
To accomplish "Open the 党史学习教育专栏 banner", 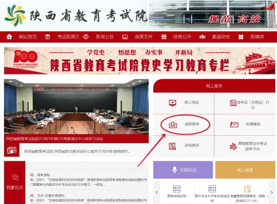I will [139, 61].
